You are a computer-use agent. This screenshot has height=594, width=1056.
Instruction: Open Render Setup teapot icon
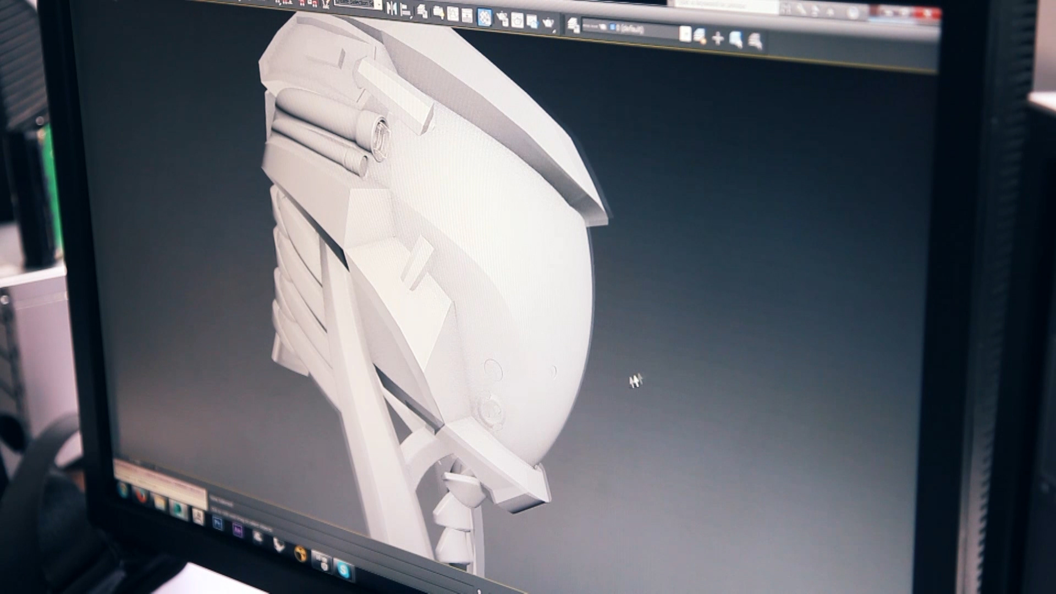tap(502, 18)
